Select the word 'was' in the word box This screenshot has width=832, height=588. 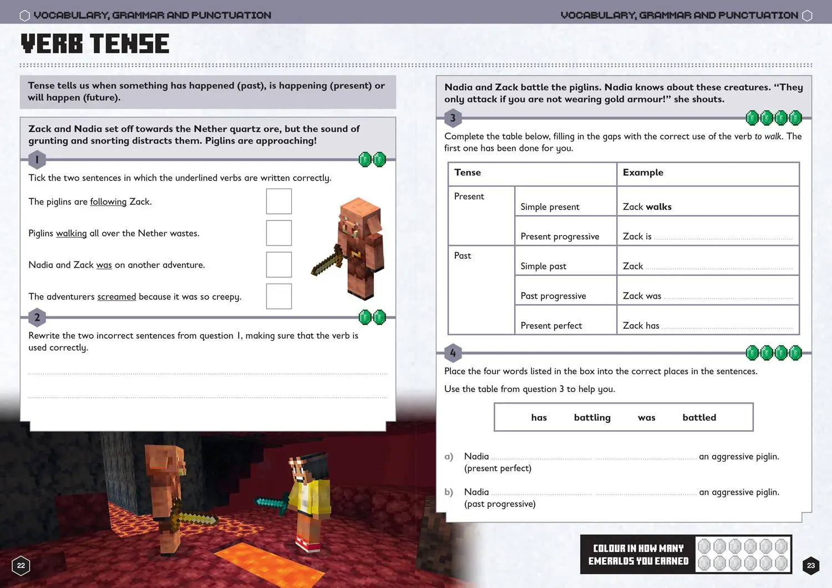click(x=646, y=418)
